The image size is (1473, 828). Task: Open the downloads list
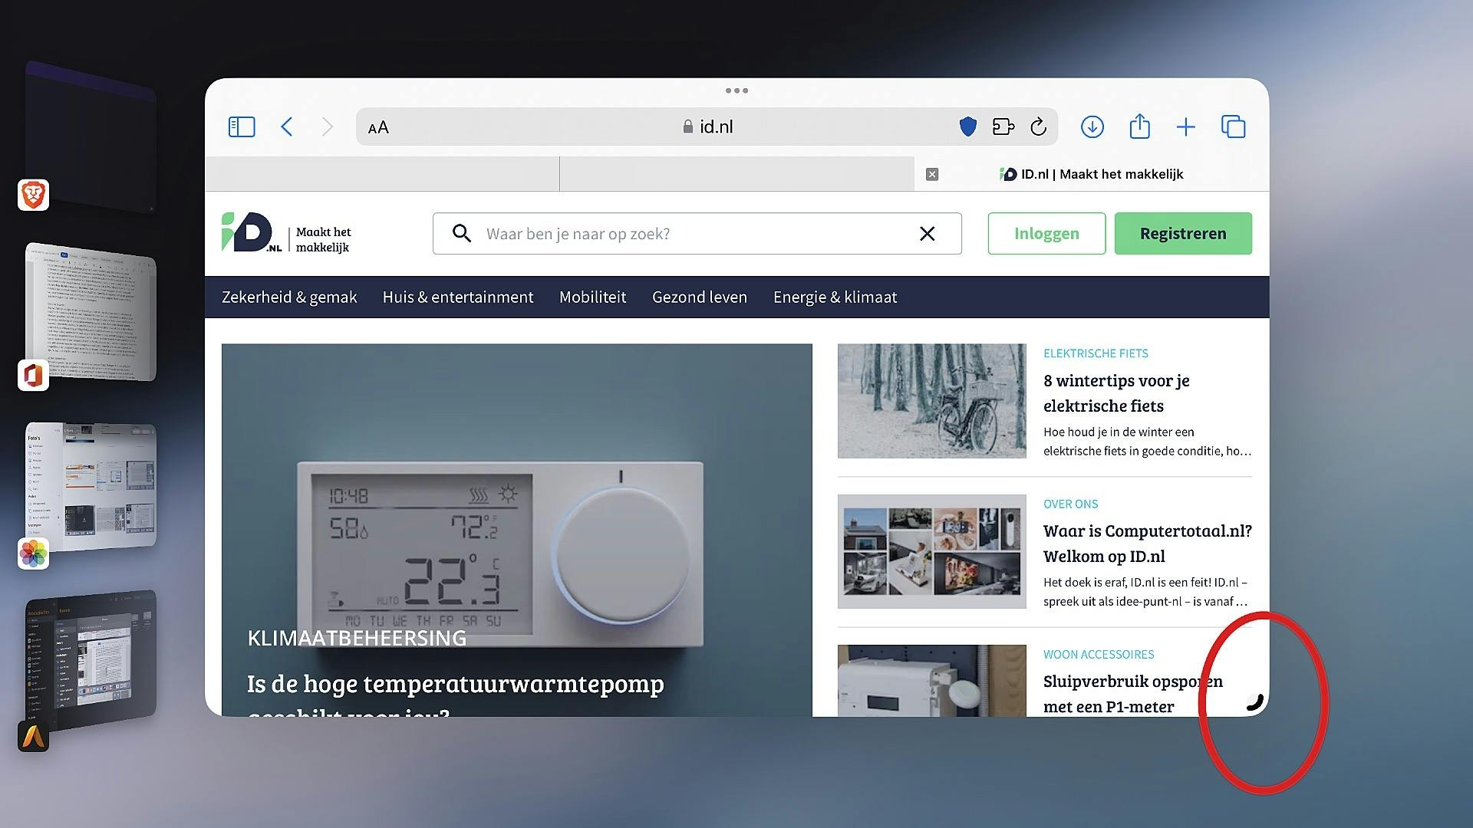click(1092, 127)
